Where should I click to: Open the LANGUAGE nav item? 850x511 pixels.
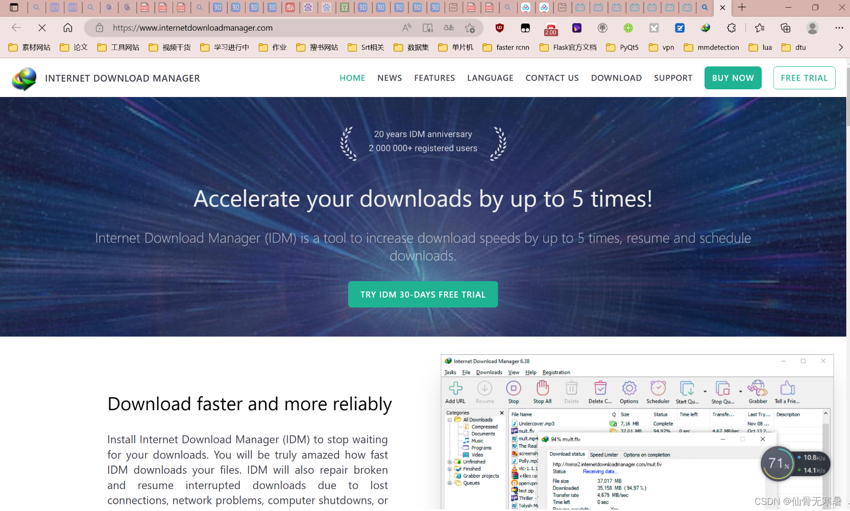point(490,78)
